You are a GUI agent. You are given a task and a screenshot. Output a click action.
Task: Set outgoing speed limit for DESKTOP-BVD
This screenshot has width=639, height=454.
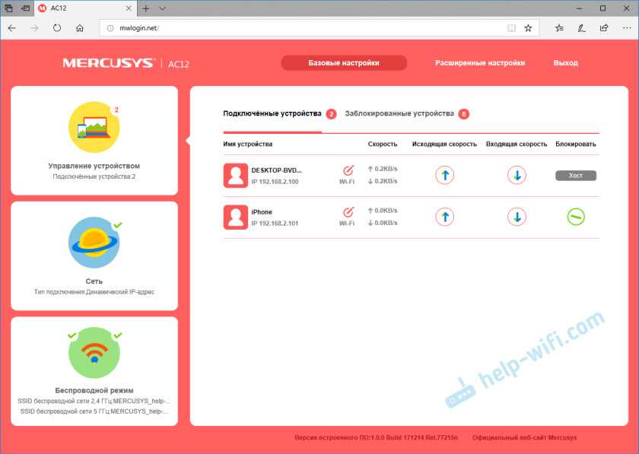pos(444,175)
